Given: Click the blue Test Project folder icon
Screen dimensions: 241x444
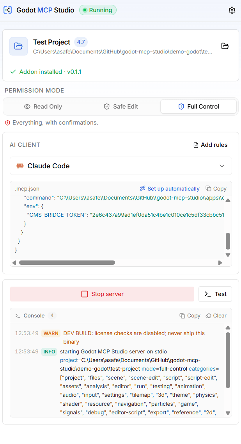Looking at the screenshot, I should 18,46.
